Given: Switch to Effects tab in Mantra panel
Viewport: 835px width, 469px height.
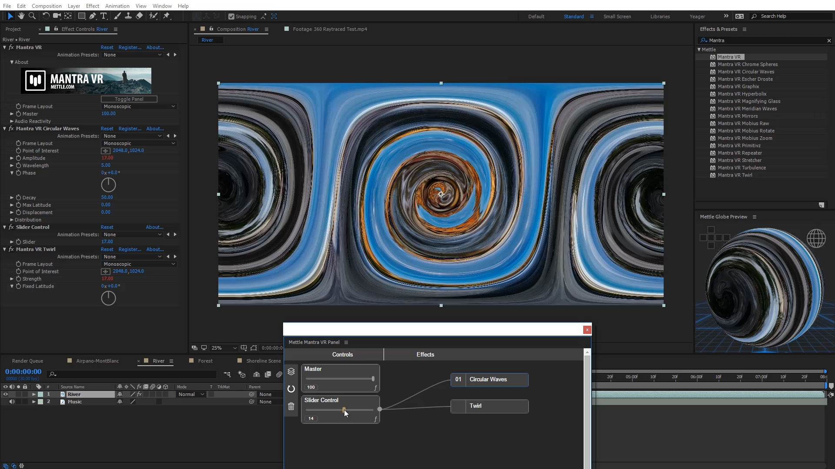Looking at the screenshot, I should tap(425, 354).
